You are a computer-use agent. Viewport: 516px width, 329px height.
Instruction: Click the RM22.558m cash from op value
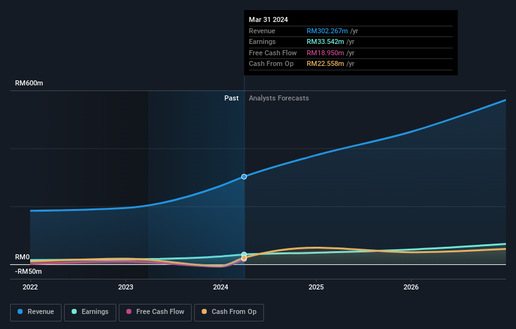click(x=326, y=64)
